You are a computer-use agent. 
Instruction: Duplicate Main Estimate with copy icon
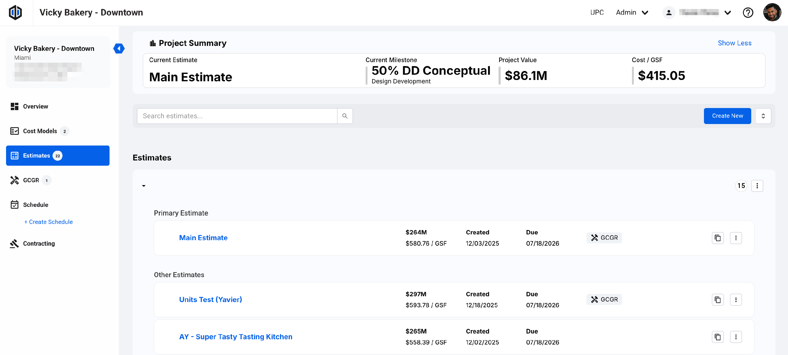[717, 238]
